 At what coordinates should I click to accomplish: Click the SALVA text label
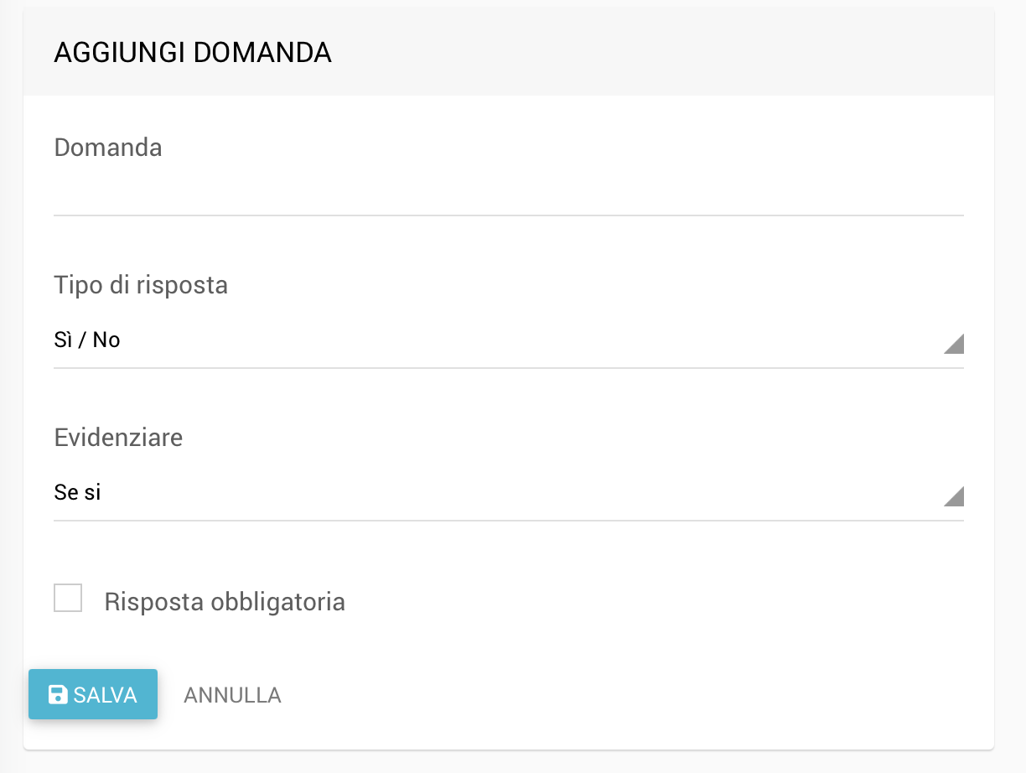point(105,695)
